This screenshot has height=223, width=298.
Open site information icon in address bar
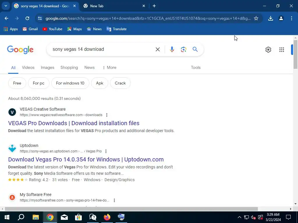40,18
